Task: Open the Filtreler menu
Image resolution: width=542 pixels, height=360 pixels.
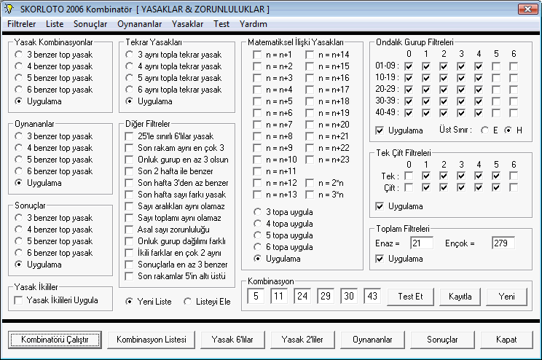Action: coord(22,23)
